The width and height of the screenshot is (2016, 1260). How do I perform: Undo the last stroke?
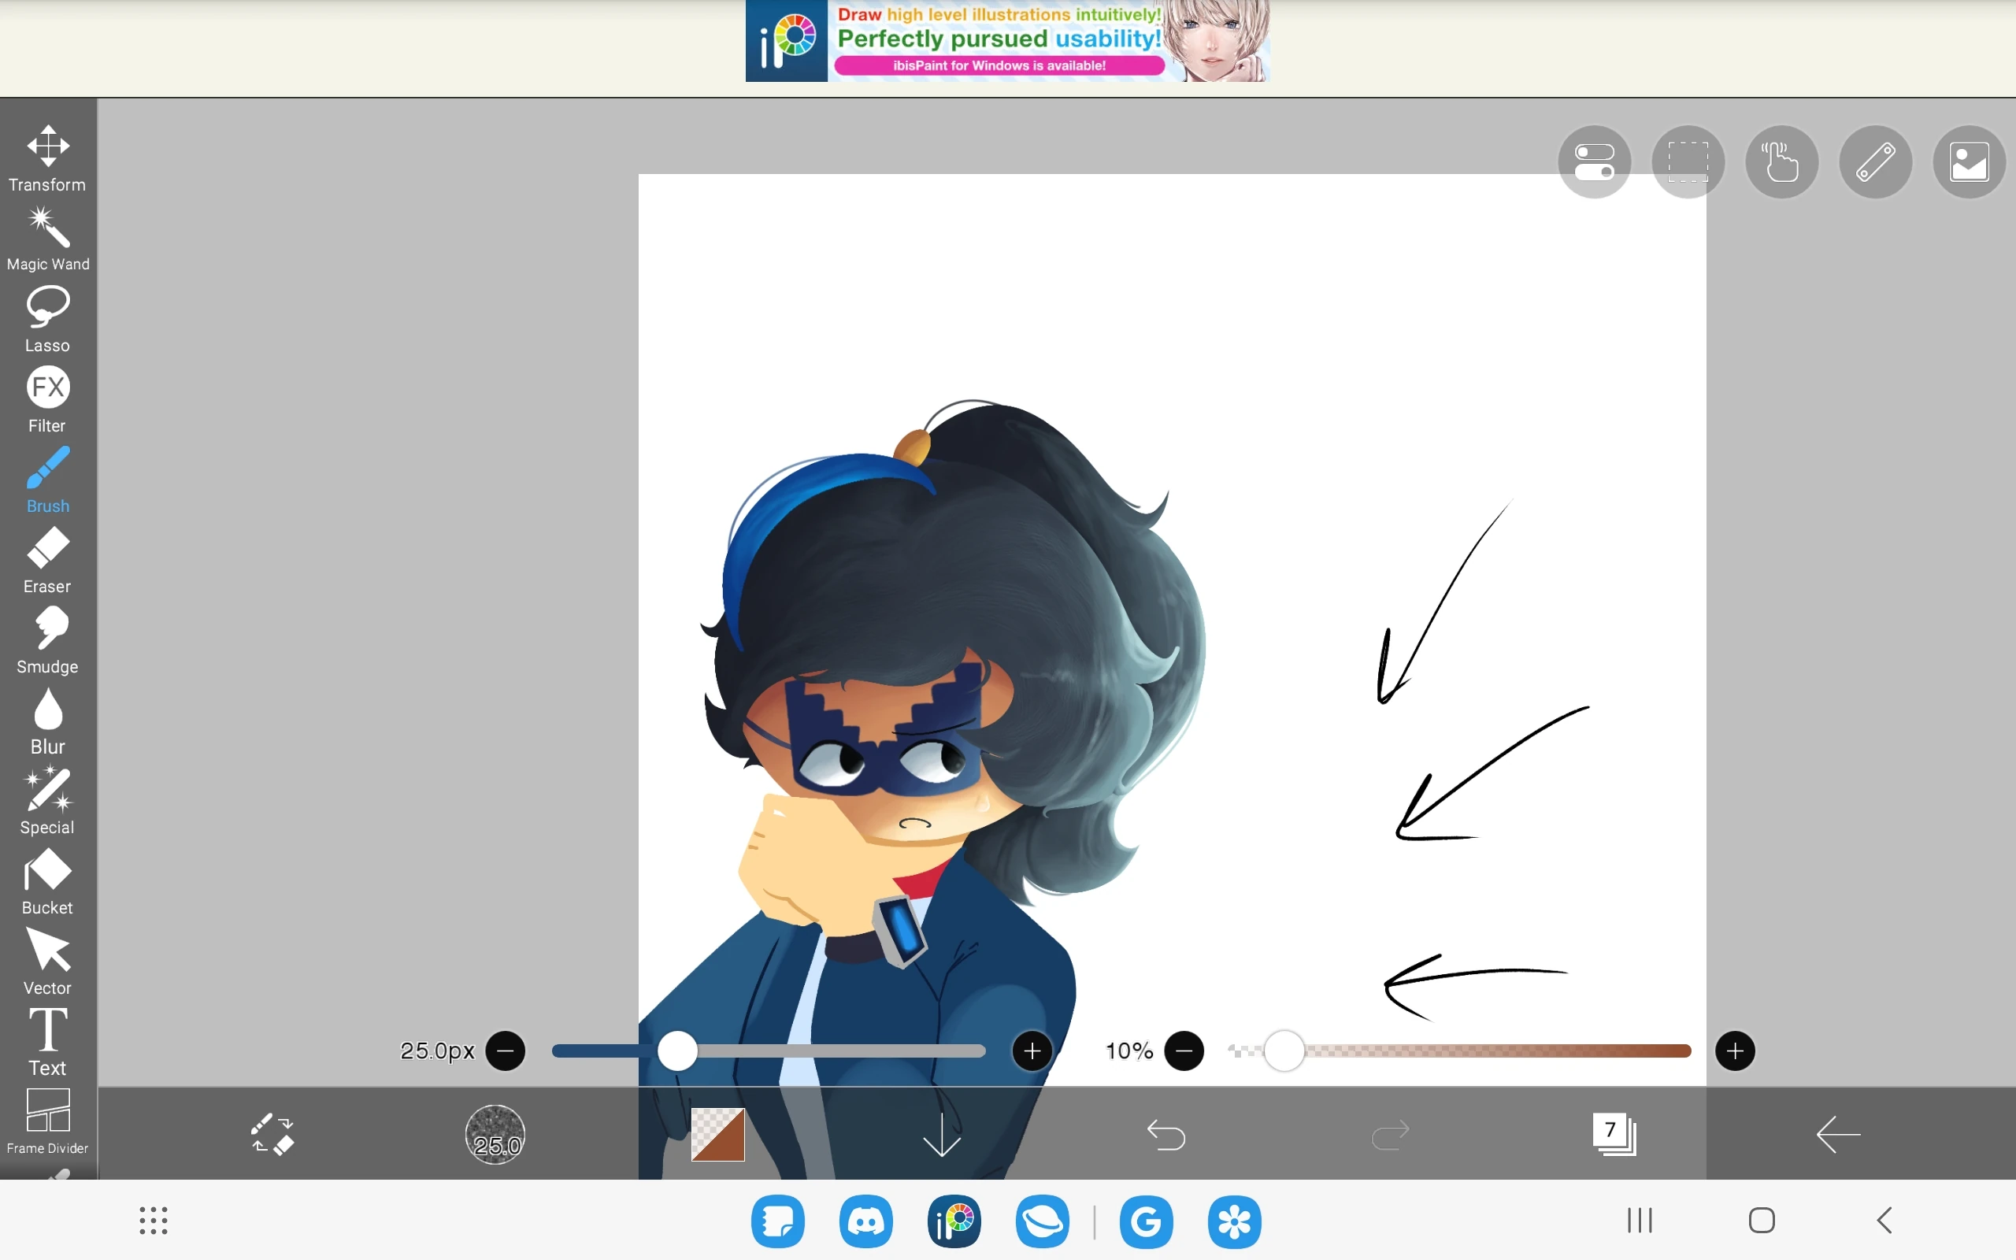point(1165,1134)
